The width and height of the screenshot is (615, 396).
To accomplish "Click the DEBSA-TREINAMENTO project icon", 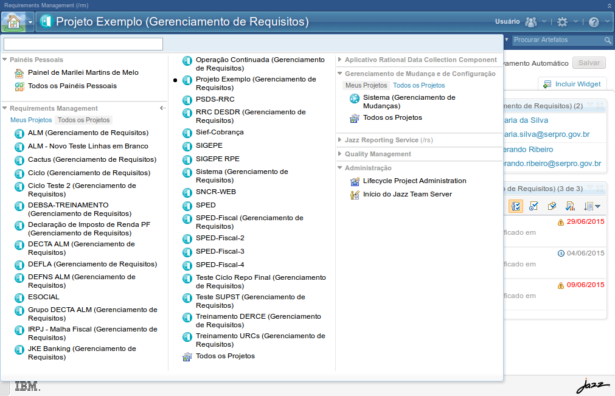I will pos(19,206).
